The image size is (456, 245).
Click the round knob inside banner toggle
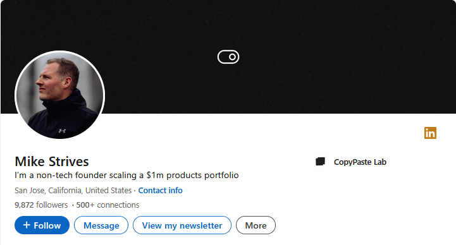click(232, 57)
